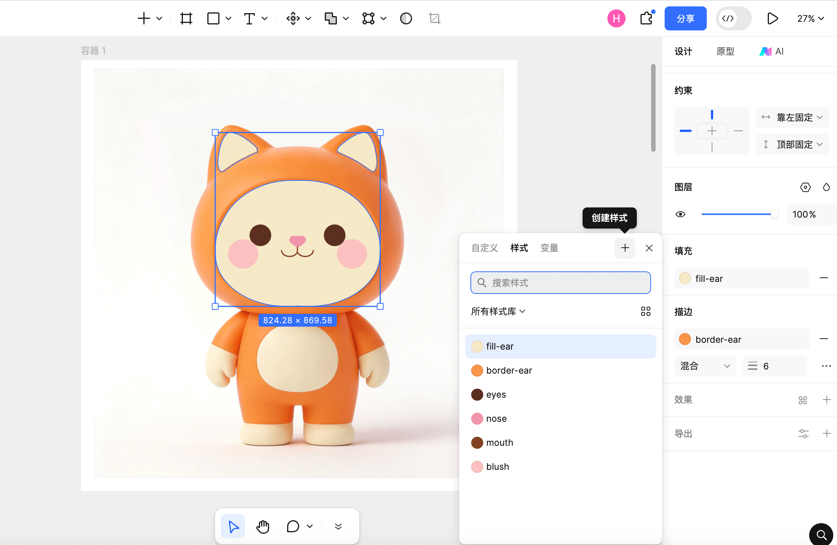Screen dimensions: 837x545
Task: Select the Frame tool in the toolbar
Action: click(186, 18)
